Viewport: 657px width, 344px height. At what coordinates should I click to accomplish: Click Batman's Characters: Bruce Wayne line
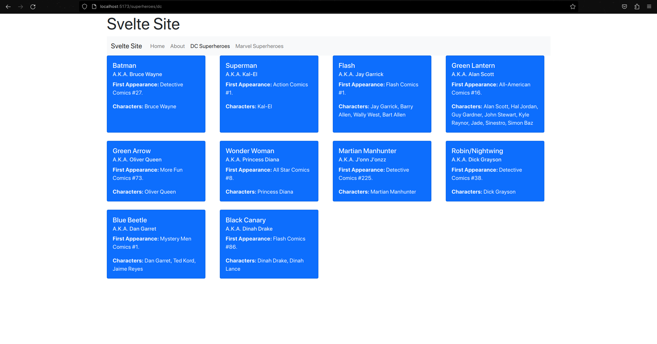144,106
